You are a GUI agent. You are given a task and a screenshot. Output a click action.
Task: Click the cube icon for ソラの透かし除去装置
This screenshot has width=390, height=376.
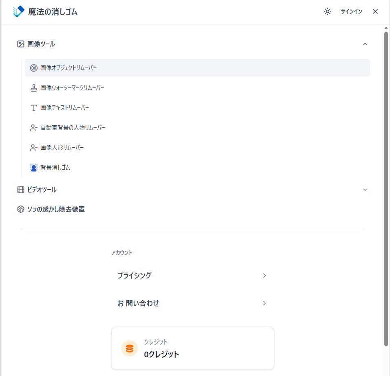tap(21, 209)
